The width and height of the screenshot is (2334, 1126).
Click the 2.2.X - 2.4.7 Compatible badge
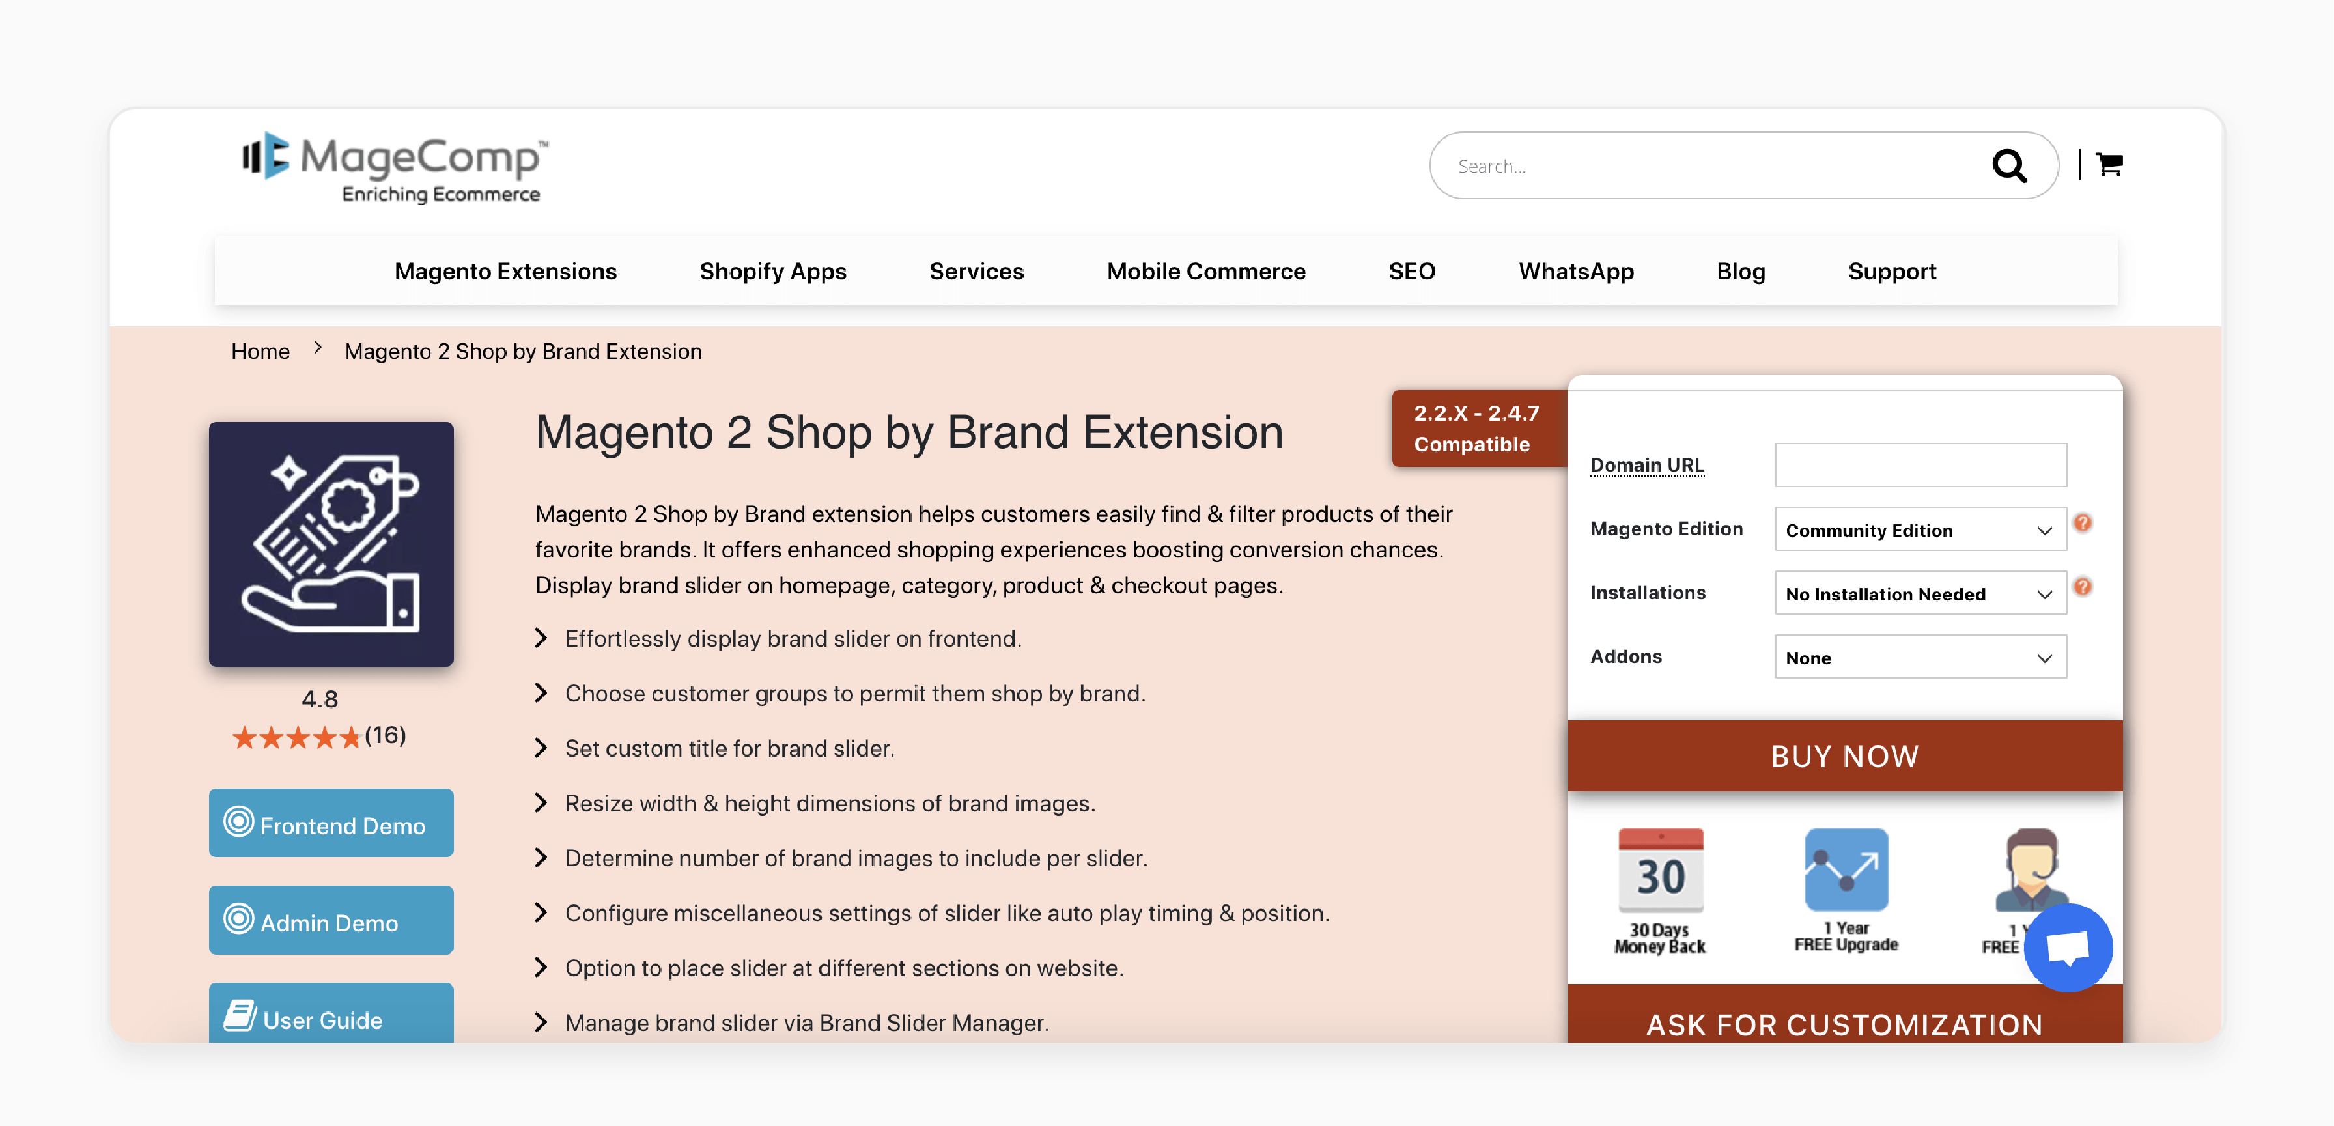(1479, 429)
